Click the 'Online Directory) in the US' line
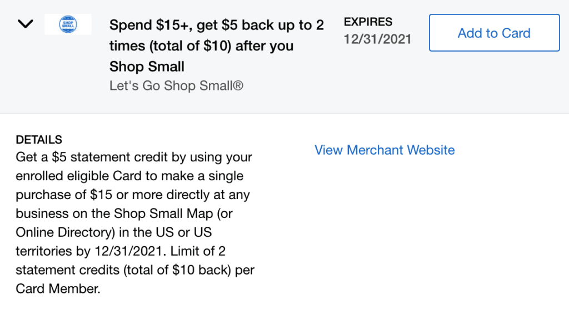Viewport: 569px width, 310px height. click(x=113, y=232)
